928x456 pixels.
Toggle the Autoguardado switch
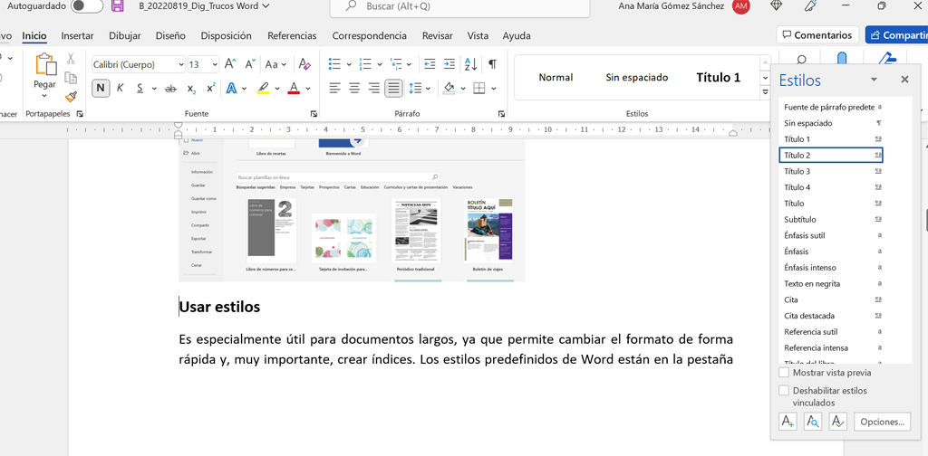pyautogui.click(x=87, y=6)
